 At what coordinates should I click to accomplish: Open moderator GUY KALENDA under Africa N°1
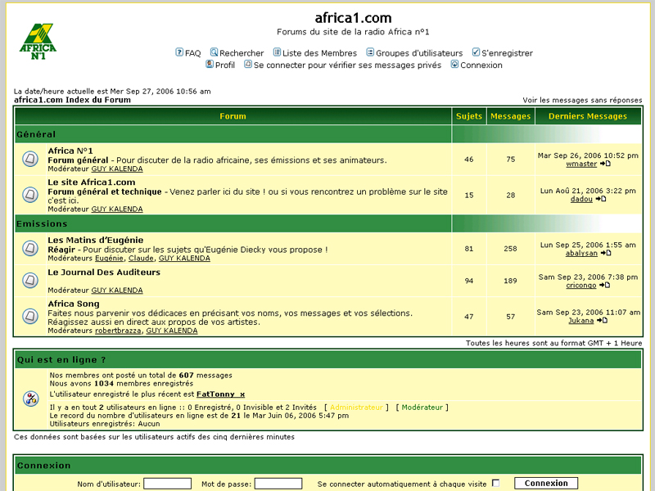click(117, 169)
